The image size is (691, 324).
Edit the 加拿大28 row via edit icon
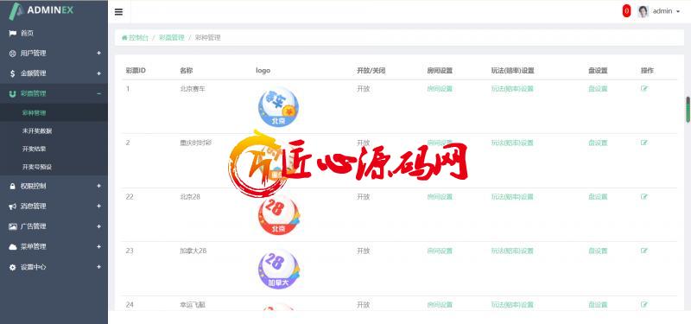click(644, 251)
